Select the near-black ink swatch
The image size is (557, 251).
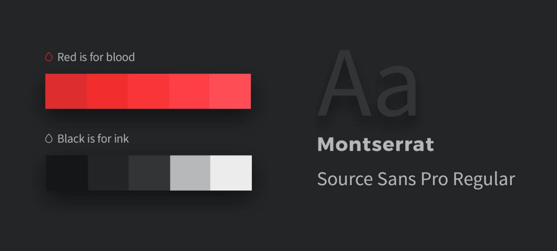(x=67, y=173)
